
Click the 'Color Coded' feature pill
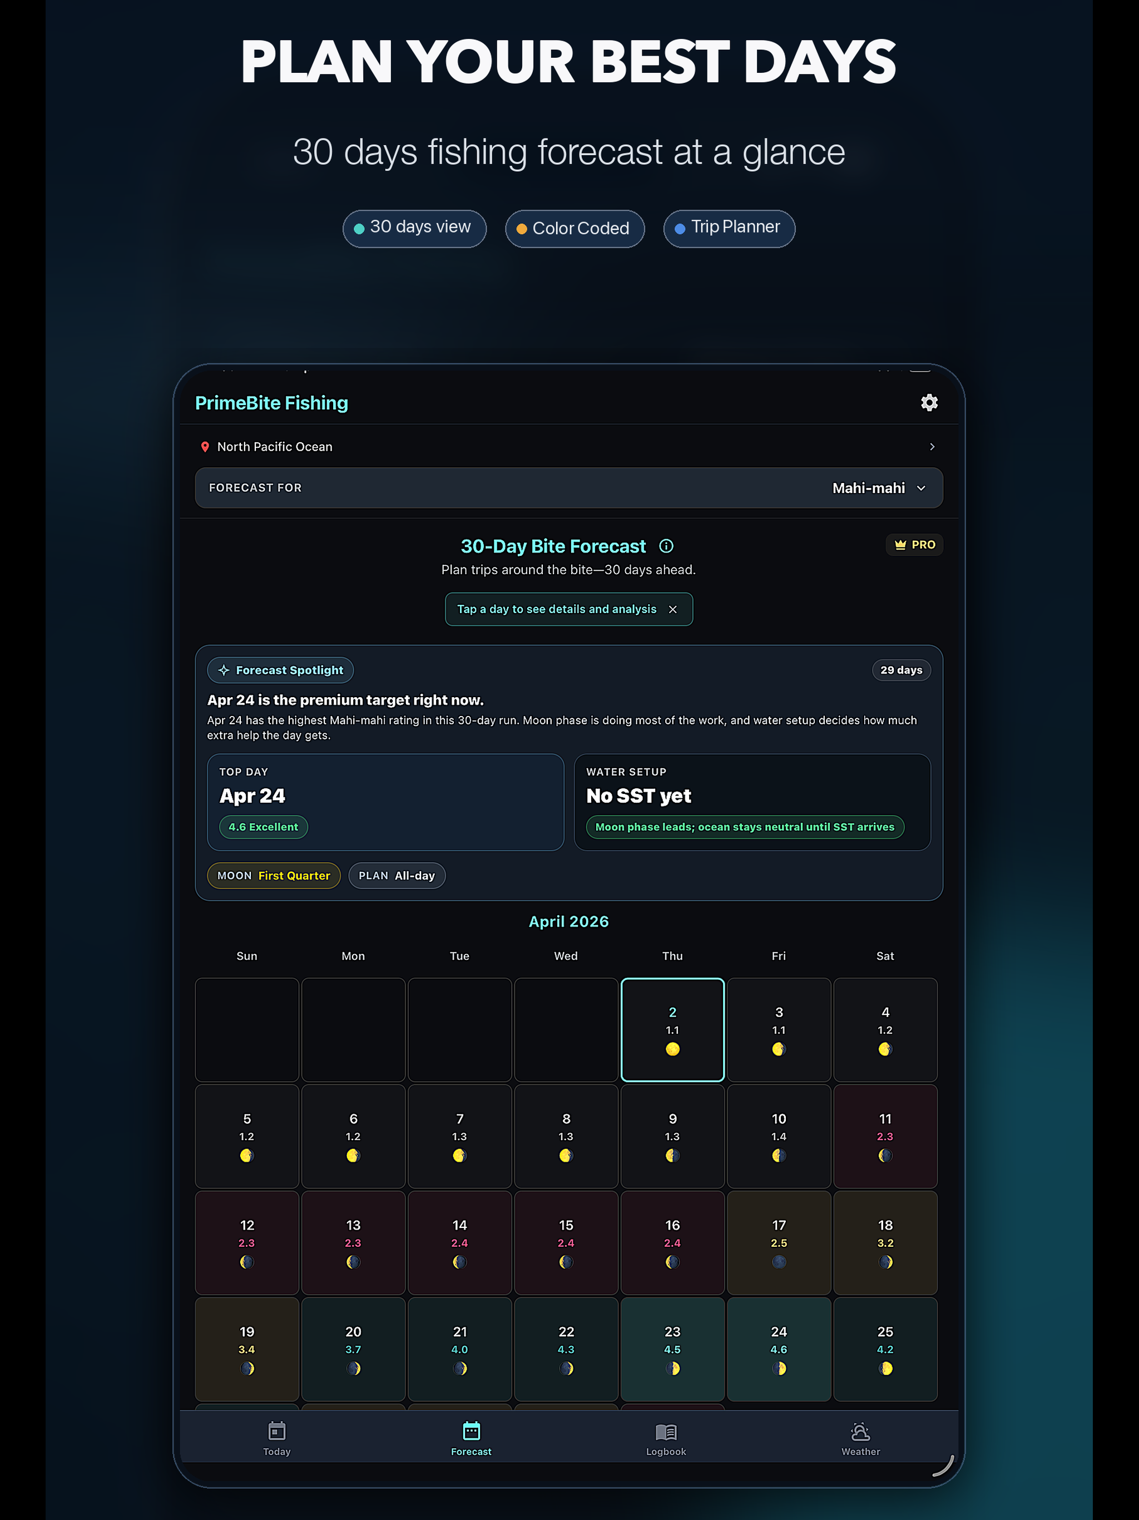click(575, 228)
